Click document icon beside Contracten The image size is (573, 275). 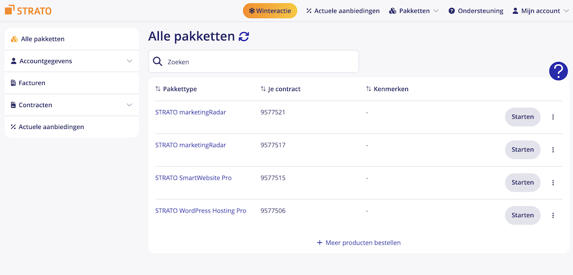[13, 105]
